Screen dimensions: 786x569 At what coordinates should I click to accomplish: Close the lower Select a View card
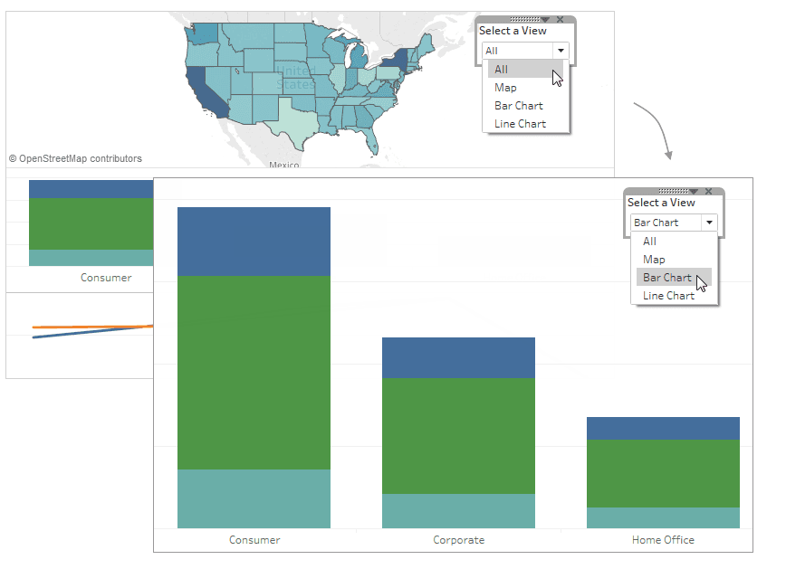point(709,192)
